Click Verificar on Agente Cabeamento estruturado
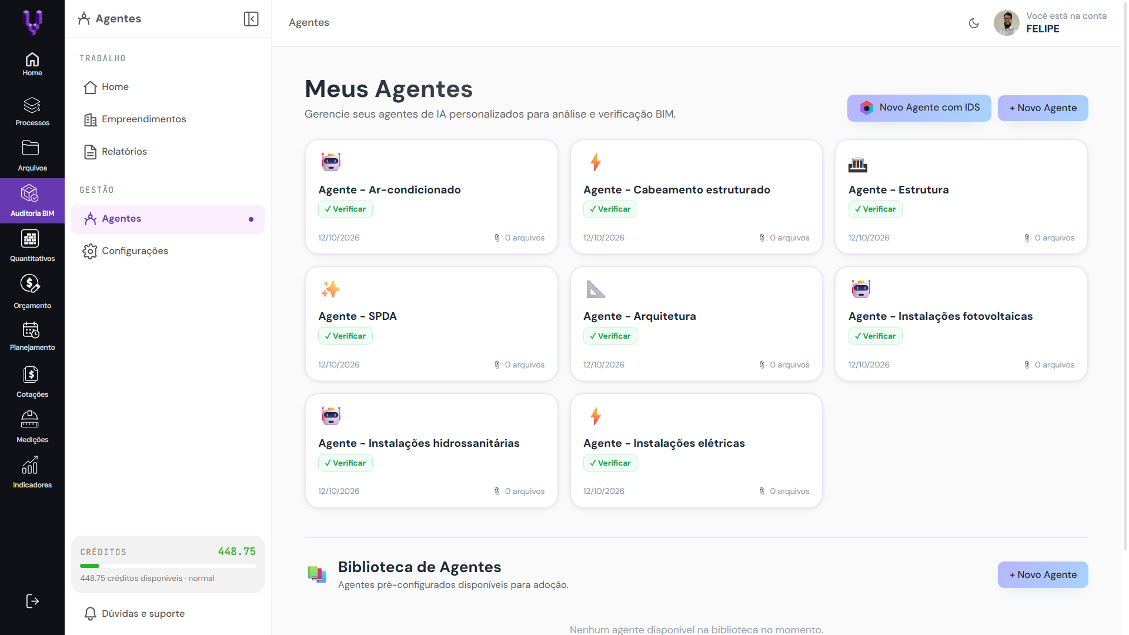This screenshot has height=635, width=1129. pyautogui.click(x=610, y=209)
